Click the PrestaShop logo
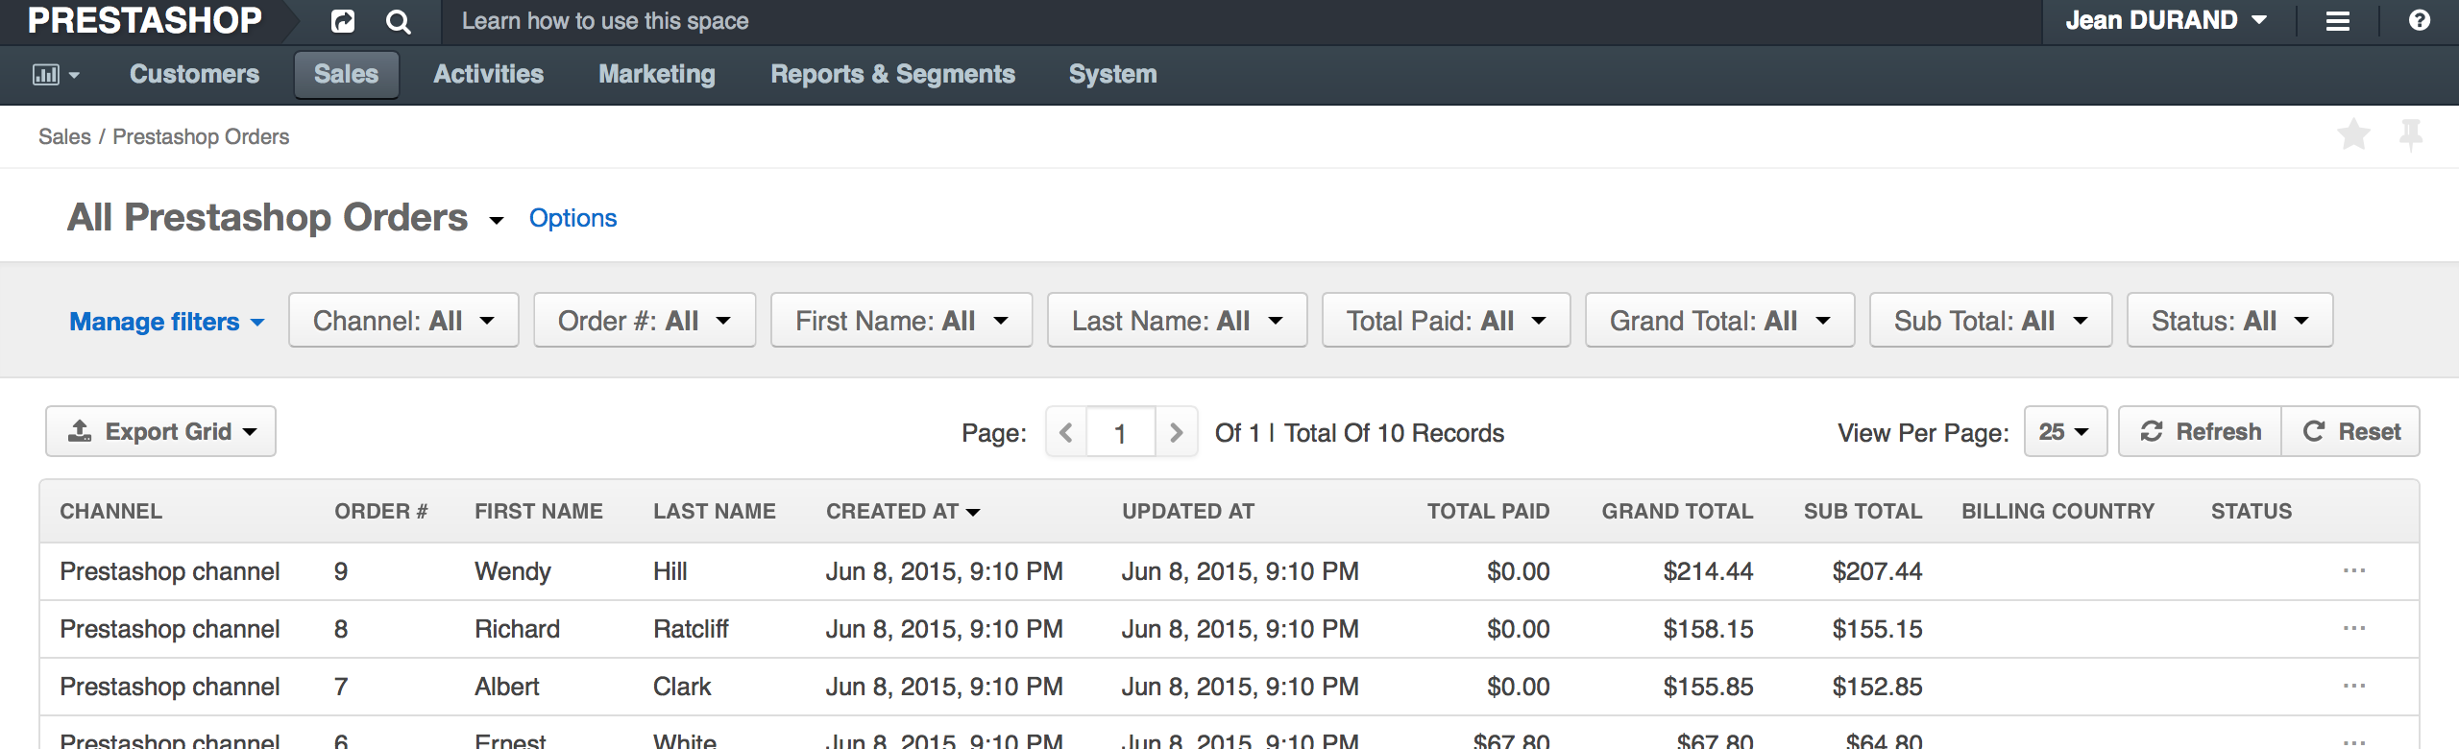Image resolution: width=2459 pixels, height=749 pixels. (144, 20)
